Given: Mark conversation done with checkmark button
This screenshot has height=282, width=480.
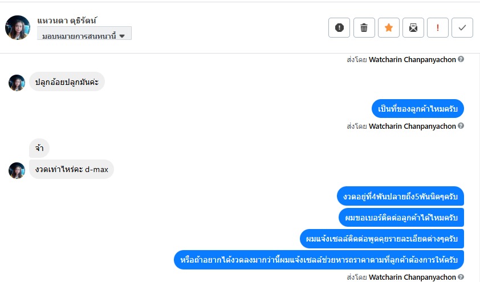Looking at the screenshot, I should [x=462, y=27].
